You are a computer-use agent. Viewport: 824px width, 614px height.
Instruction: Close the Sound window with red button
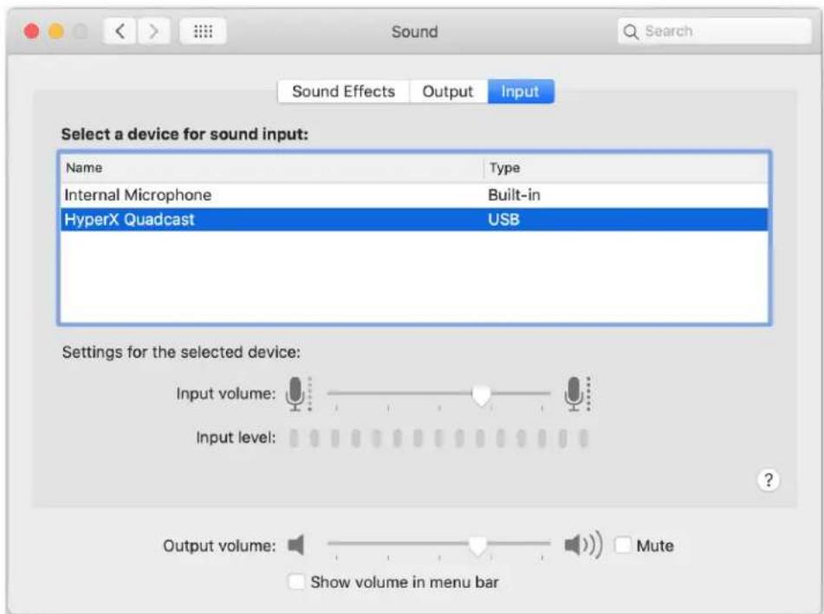31,31
